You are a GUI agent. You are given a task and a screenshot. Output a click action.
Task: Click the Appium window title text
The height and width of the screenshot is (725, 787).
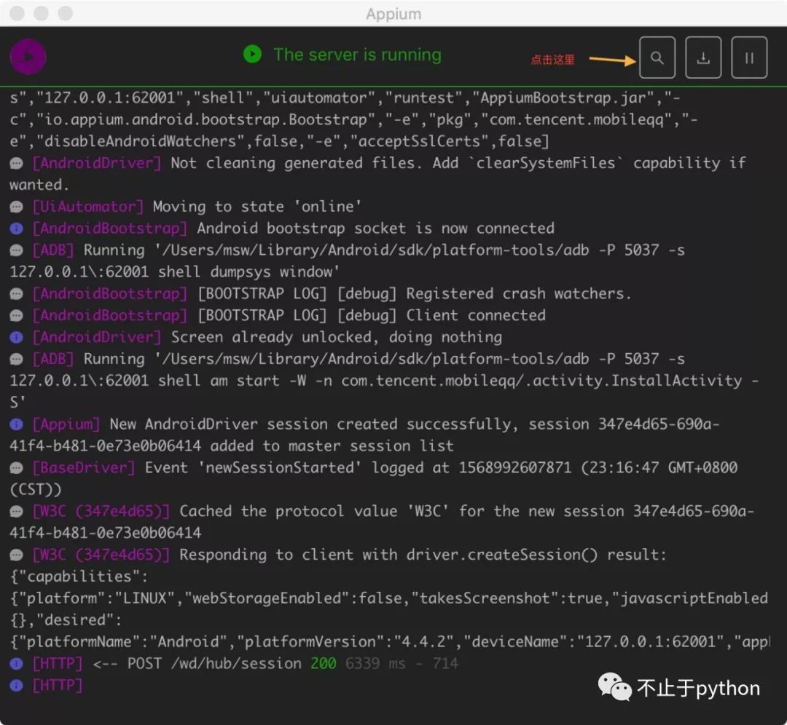point(393,14)
